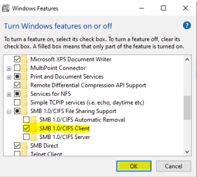Expand the Services for NFS tree node

(x=9, y=94)
